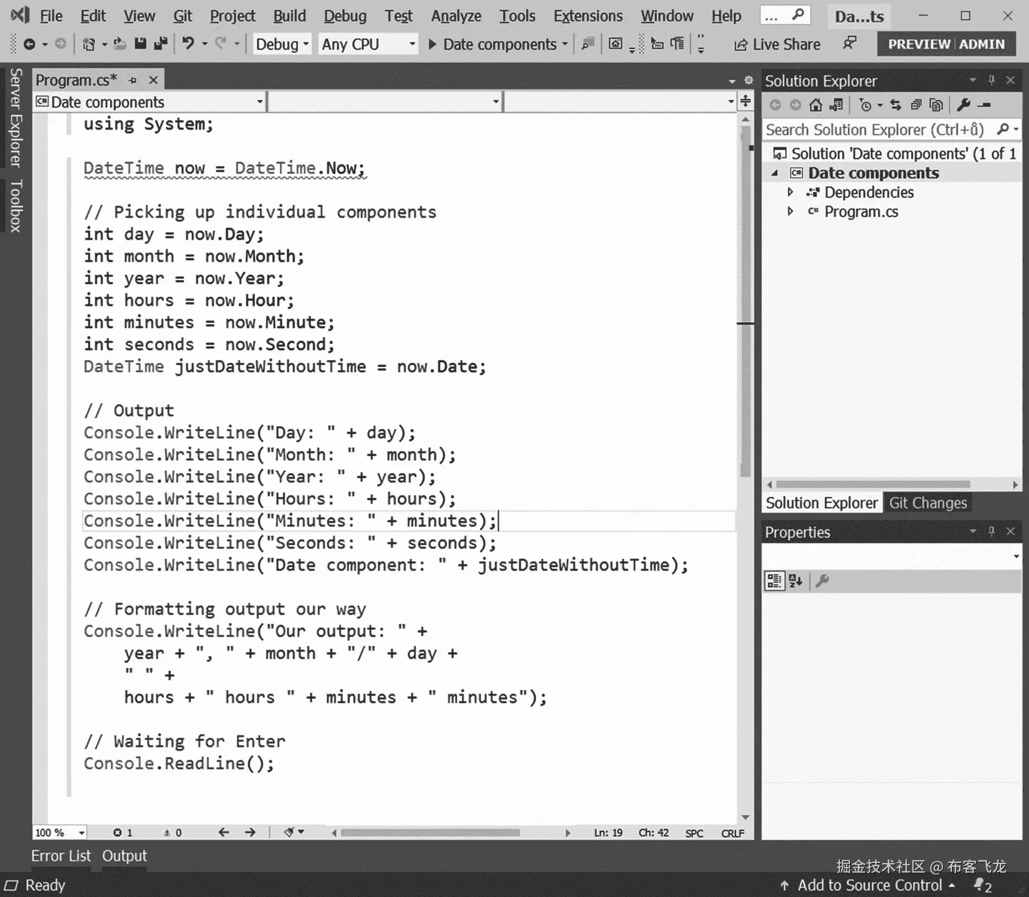Screen dimensions: 1029x897
Task: Click the warnings count indicator
Action: point(172,833)
